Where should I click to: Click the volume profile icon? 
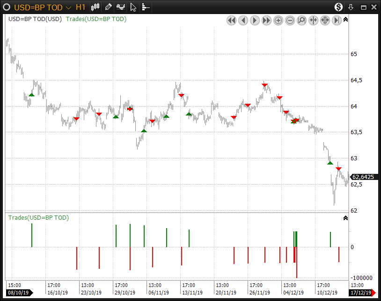point(146,7)
